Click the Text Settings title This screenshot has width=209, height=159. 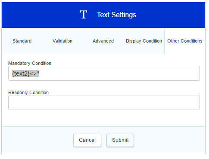[116, 15]
